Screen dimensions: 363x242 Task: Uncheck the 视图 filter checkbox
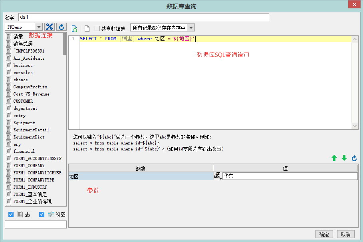coord(42,214)
